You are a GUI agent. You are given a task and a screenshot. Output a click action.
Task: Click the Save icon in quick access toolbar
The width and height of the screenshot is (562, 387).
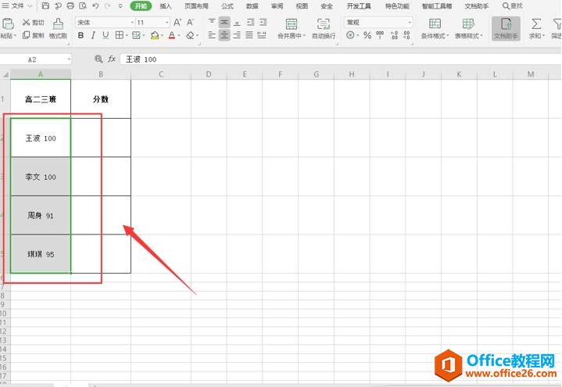click(x=45, y=5)
